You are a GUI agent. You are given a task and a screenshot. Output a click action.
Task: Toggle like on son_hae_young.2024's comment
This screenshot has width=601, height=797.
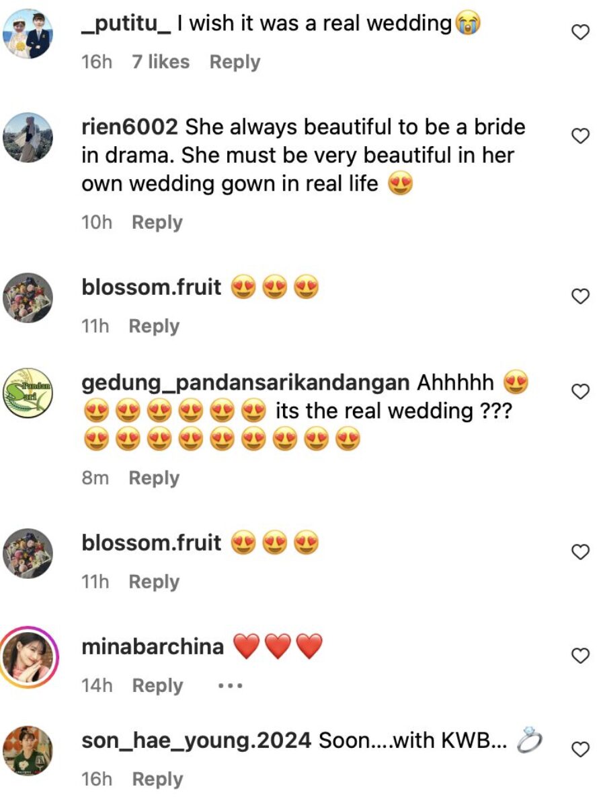point(579,749)
